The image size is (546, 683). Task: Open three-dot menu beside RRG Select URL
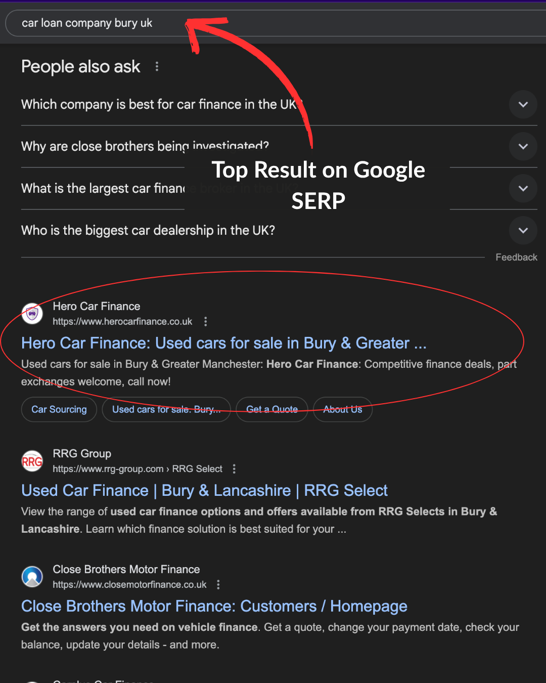pyautogui.click(x=234, y=469)
